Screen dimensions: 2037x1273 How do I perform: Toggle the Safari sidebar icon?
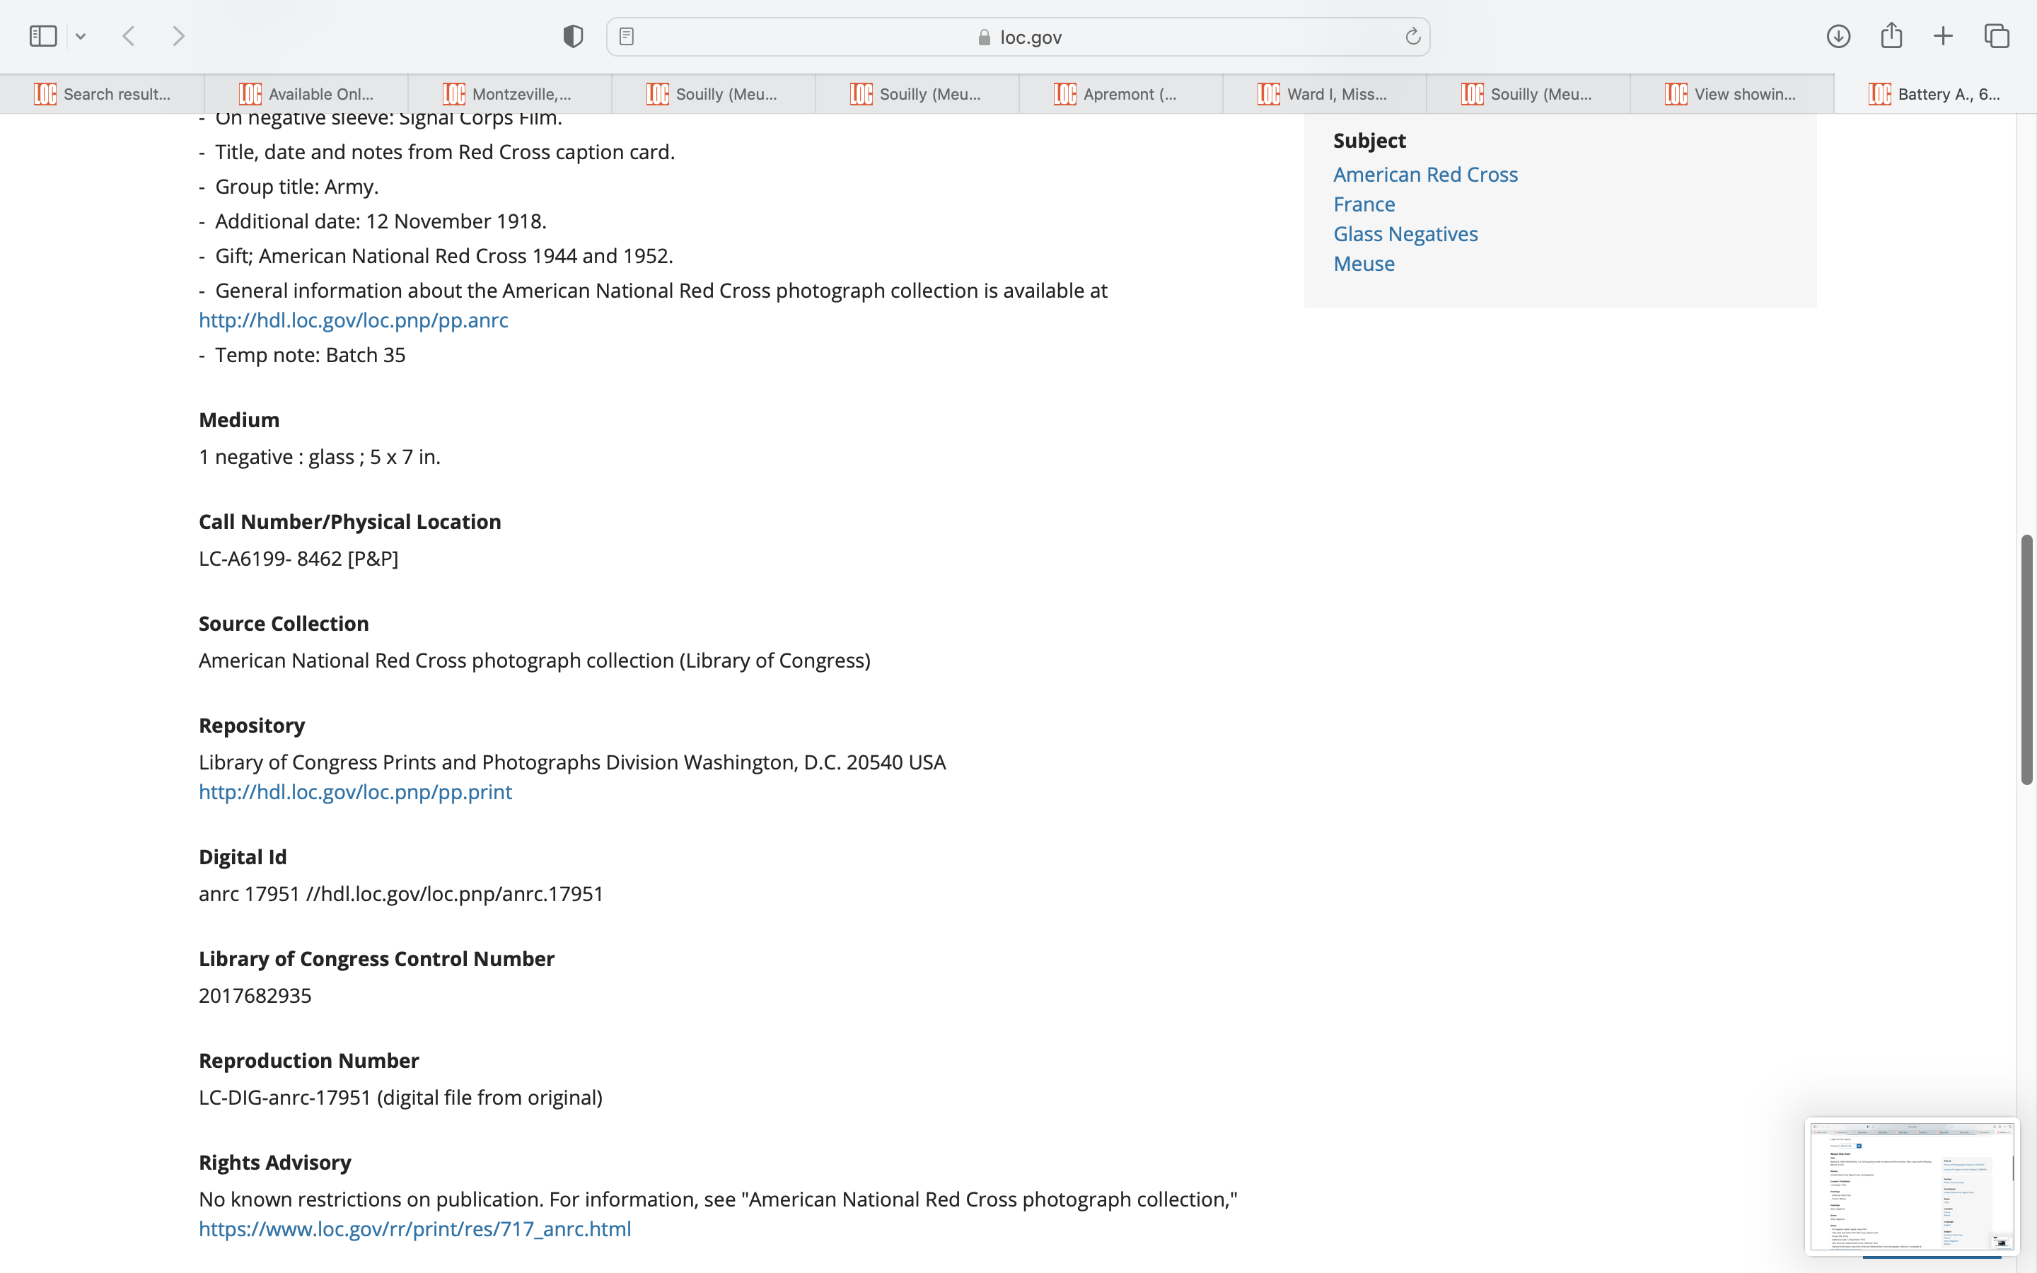pyautogui.click(x=43, y=36)
